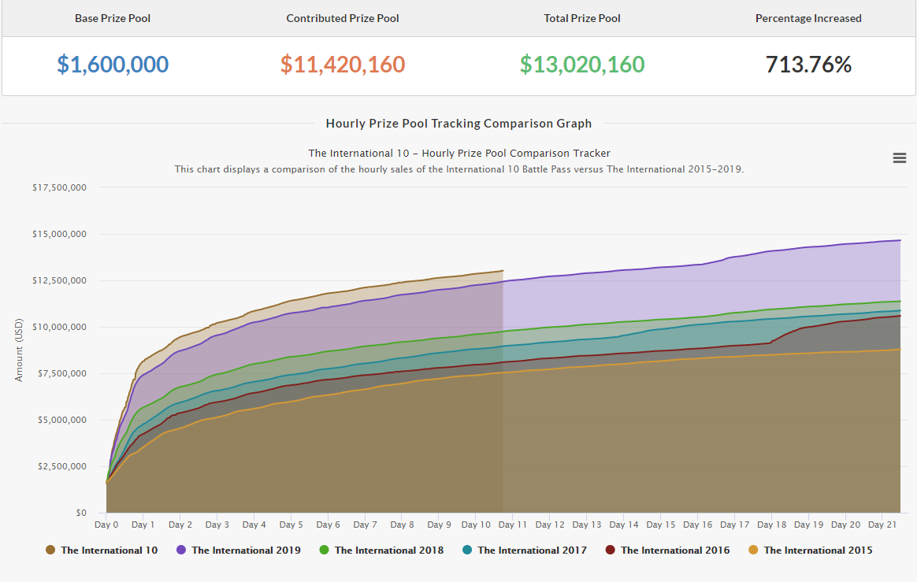Click the Base Prize Pool header
Viewport: 917px width, 582px height.
click(113, 18)
